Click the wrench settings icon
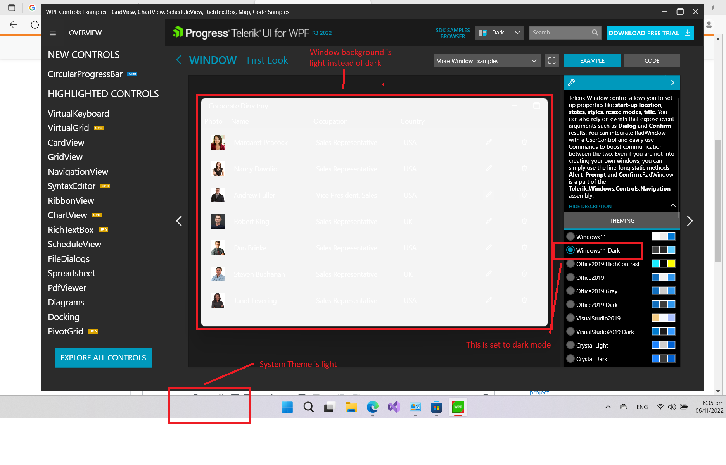Screen dimensions: 726x465 pos(571,82)
